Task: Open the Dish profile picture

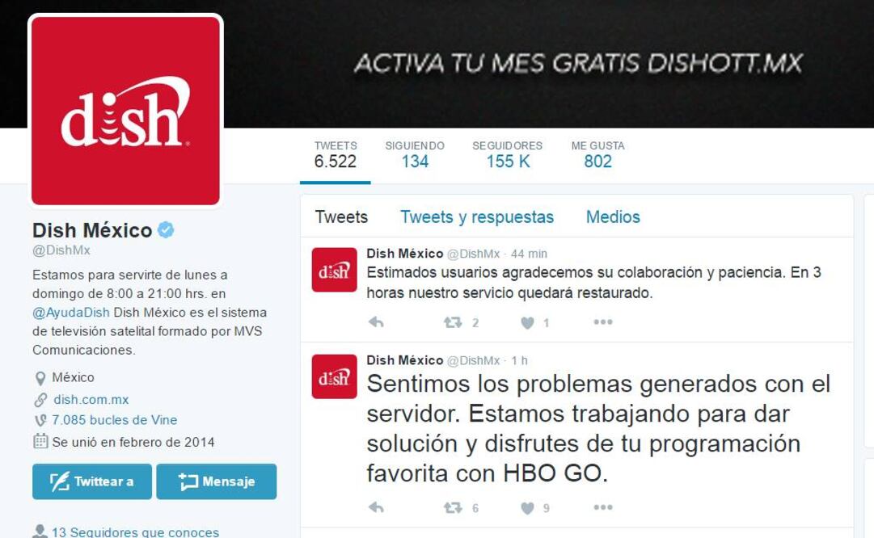Action: click(x=125, y=111)
